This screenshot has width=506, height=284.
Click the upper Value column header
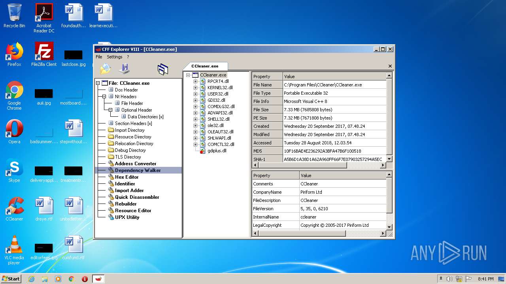coord(334,77)
